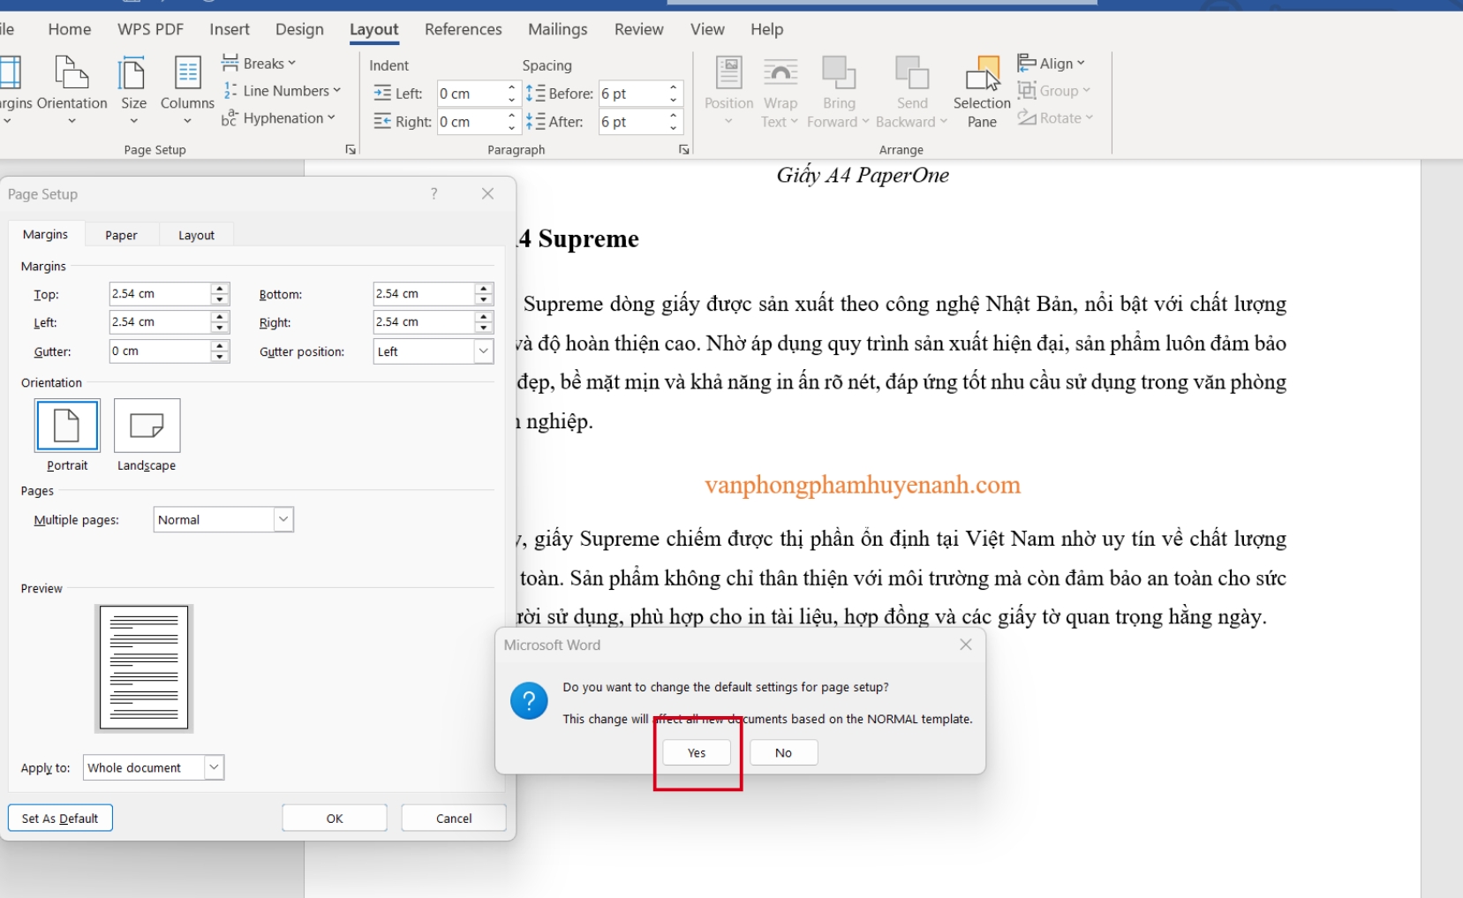The image size is (1463, 898).
Task: Click the Right margin field in Page Setup
Action: click(424, 322)
